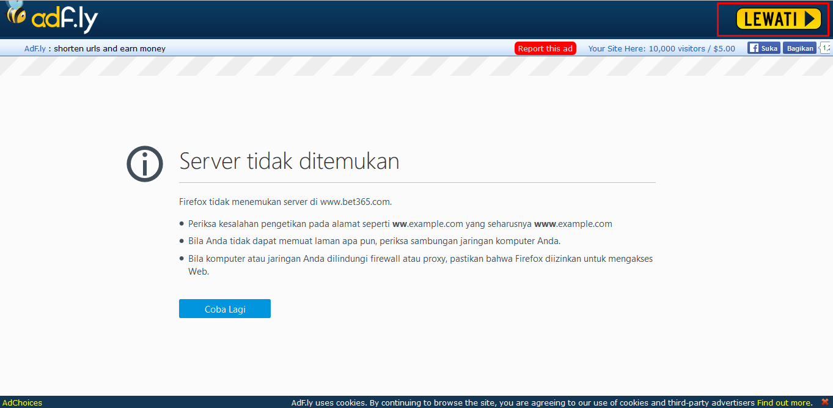This screenshot has height=408, width=833.
Task: Click the Facebook like count bubble
Action: click(x=826, y=48)
